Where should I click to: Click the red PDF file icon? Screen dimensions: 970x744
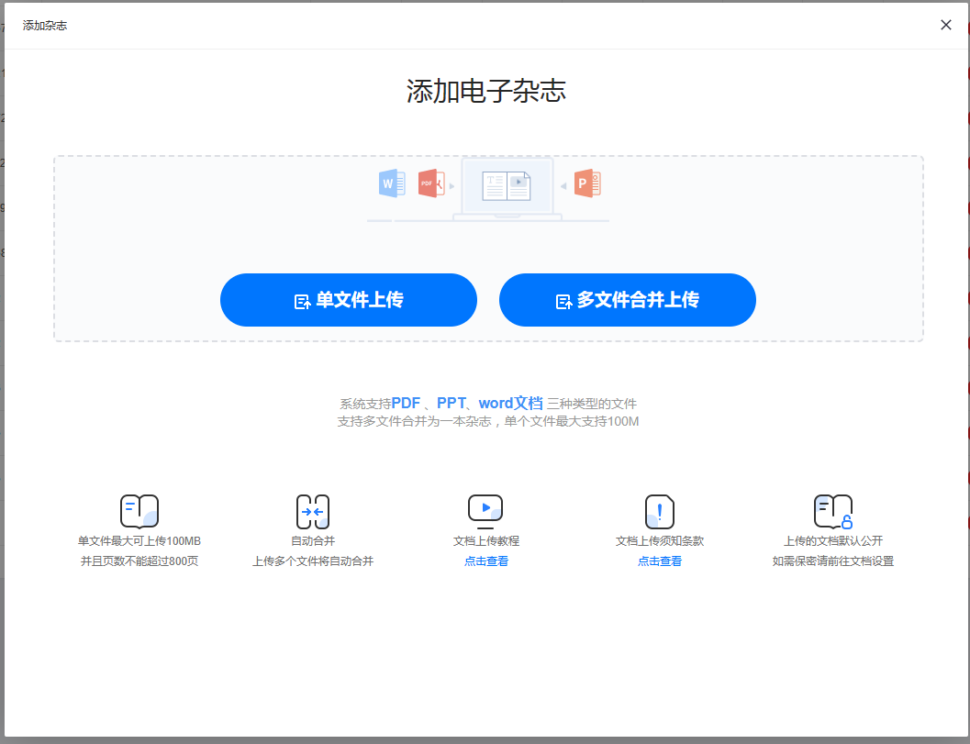point(430,183)
